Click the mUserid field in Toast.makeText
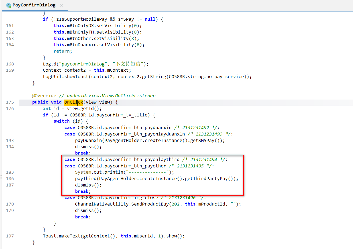The image size is (353, 249). pos(143,236)
